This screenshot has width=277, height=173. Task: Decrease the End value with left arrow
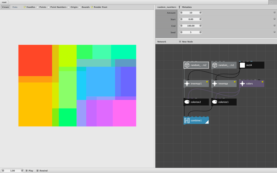click(181, 26)
